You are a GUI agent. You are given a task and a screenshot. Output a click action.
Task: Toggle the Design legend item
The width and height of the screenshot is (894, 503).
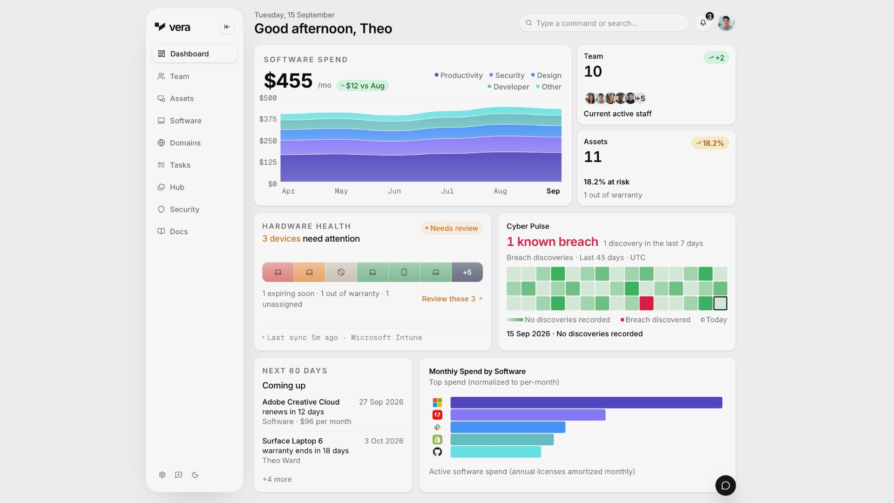coord(546,75)
